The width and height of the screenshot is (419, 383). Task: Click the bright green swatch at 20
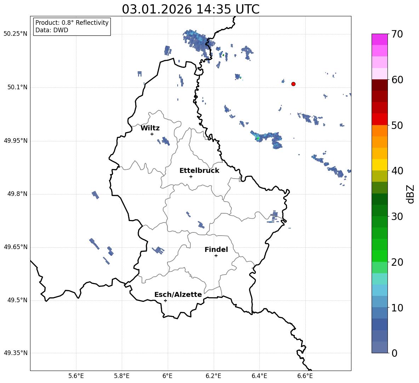pos(380,256)
